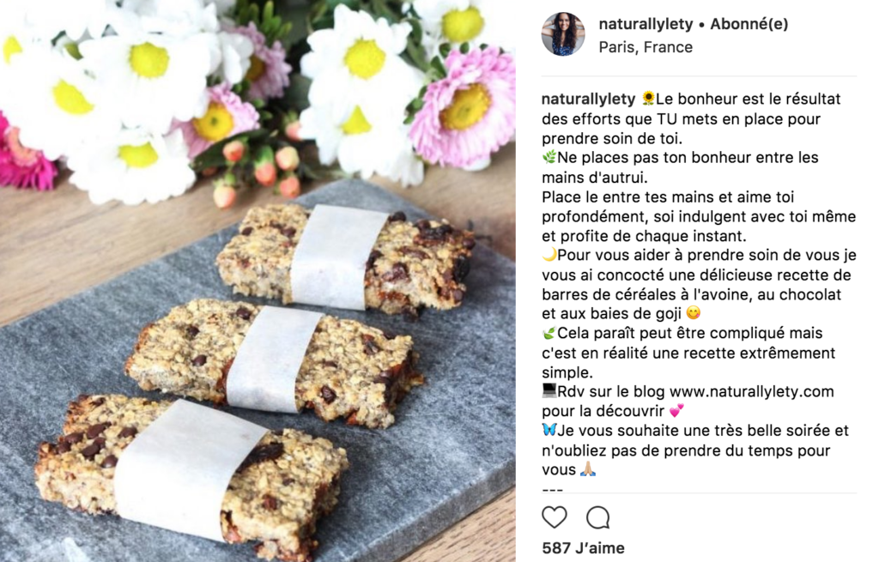Viewport: 879px width, 562px height.
Task: Click the heart like icon
Action: point(555,517)
